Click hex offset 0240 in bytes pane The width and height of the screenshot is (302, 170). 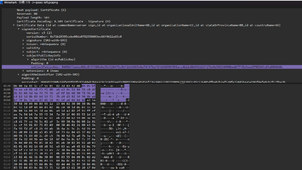[7, 132]
